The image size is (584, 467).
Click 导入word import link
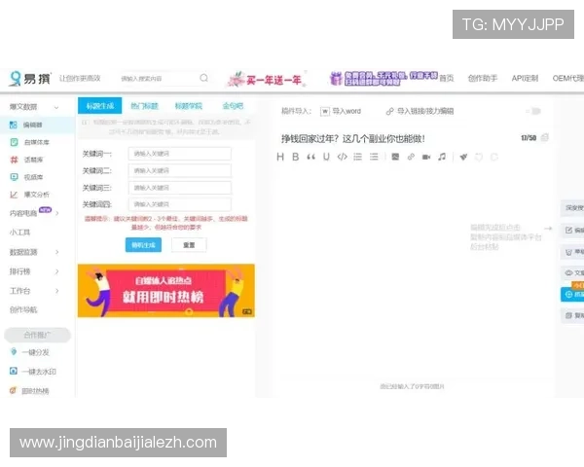point(341,111)
